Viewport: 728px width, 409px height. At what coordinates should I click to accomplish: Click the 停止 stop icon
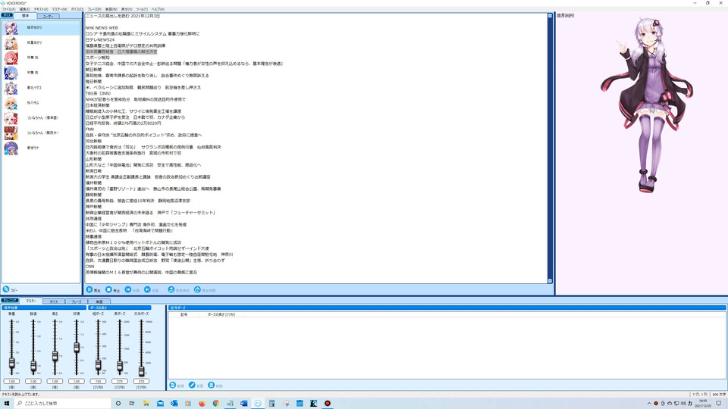click(108, 289)
